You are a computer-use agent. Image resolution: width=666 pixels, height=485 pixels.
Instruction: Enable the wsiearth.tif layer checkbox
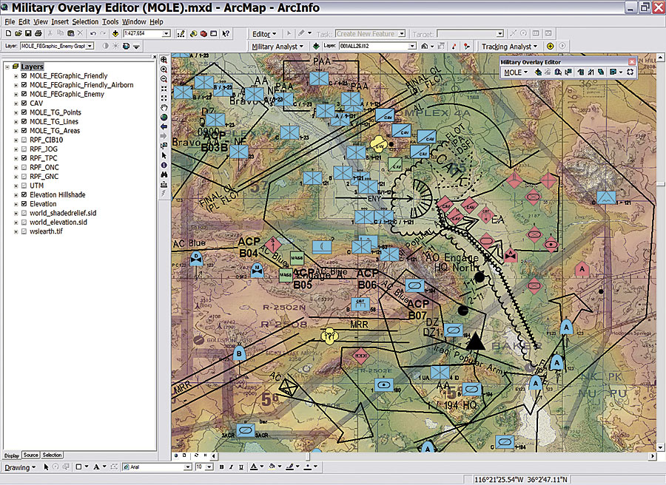point(24,231)
